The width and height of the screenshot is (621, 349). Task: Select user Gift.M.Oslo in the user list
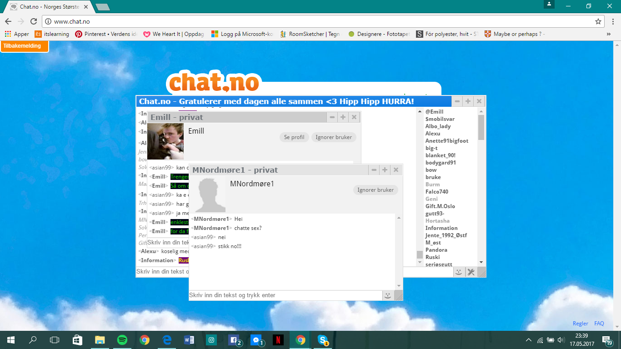click(440, 206)
